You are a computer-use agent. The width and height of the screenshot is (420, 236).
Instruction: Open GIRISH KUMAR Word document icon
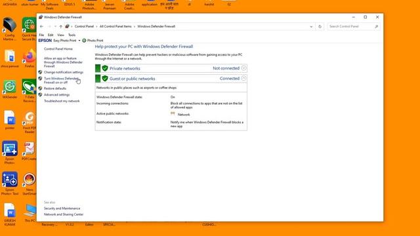(x=10, y=214)
